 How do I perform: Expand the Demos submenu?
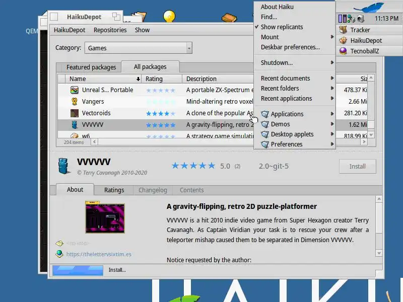tap(295, 124)
